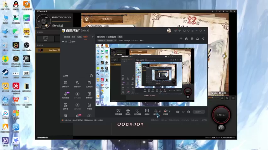Expand microphone options arrow

160,111
